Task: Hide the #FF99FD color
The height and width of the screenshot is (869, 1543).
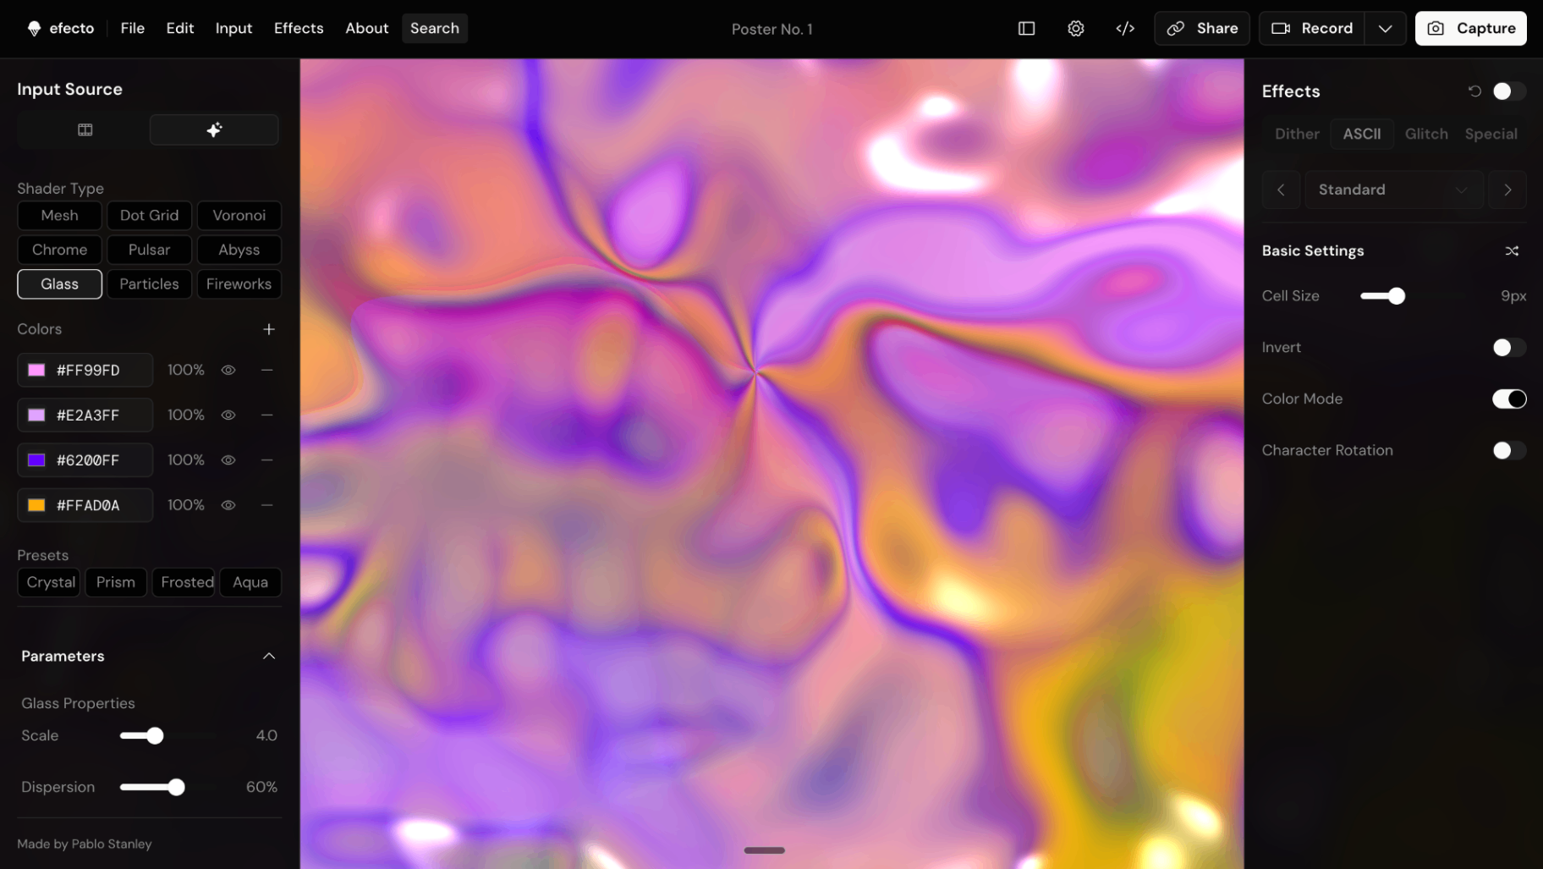Action: coord(228,370)
